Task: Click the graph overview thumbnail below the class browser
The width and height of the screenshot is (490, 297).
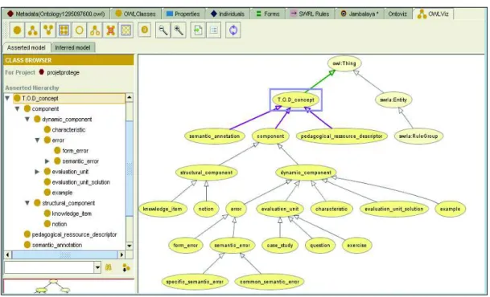Action: (x=68, y=286)
